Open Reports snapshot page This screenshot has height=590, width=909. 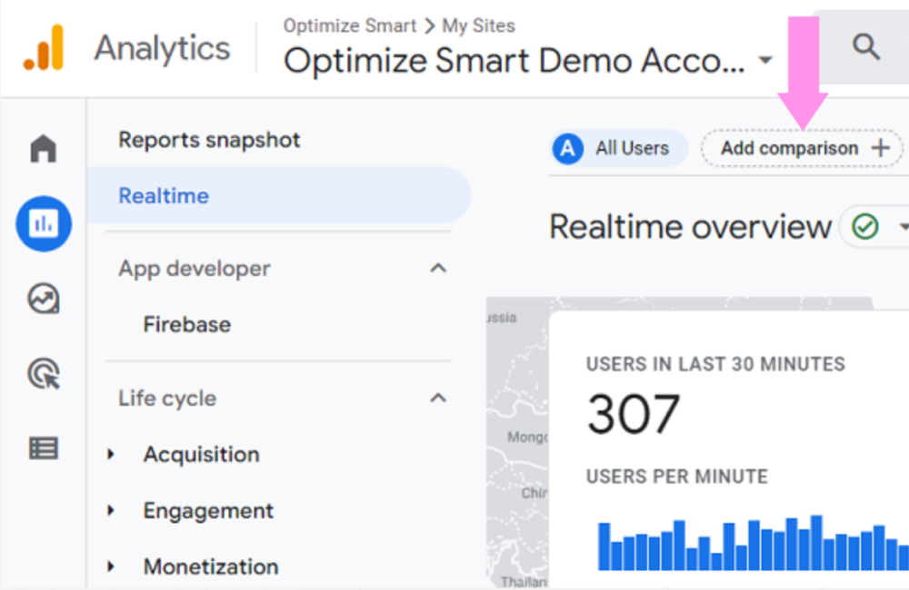[209, 140]
